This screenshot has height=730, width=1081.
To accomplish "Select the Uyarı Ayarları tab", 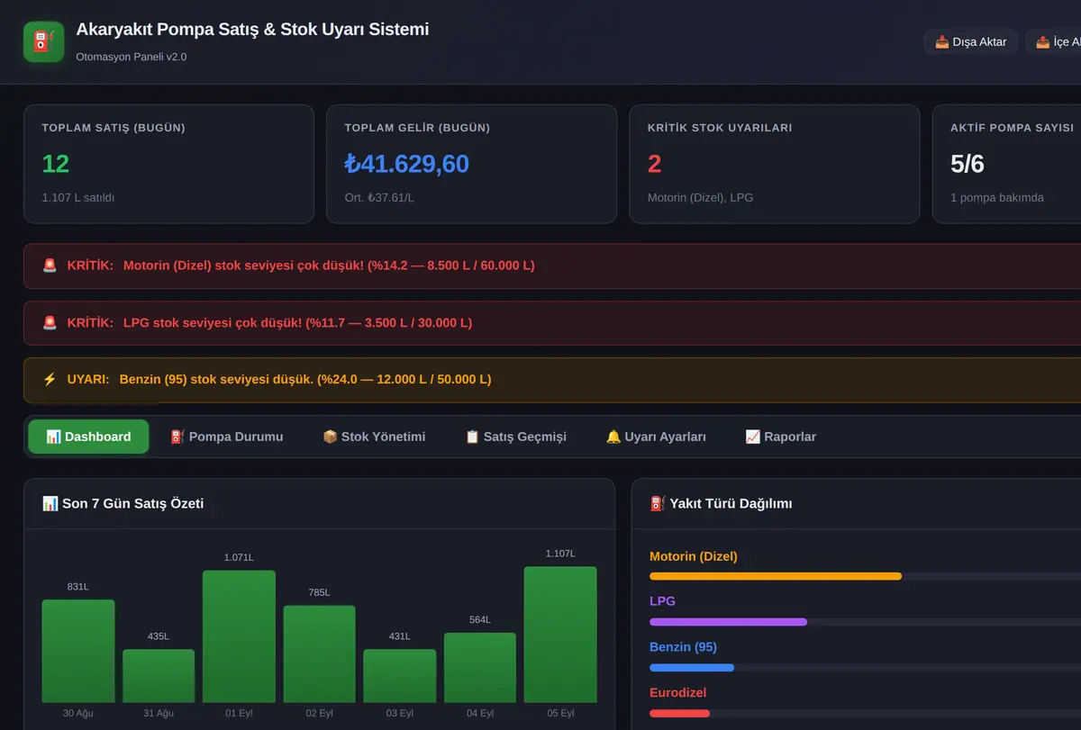I will point(656,437).
